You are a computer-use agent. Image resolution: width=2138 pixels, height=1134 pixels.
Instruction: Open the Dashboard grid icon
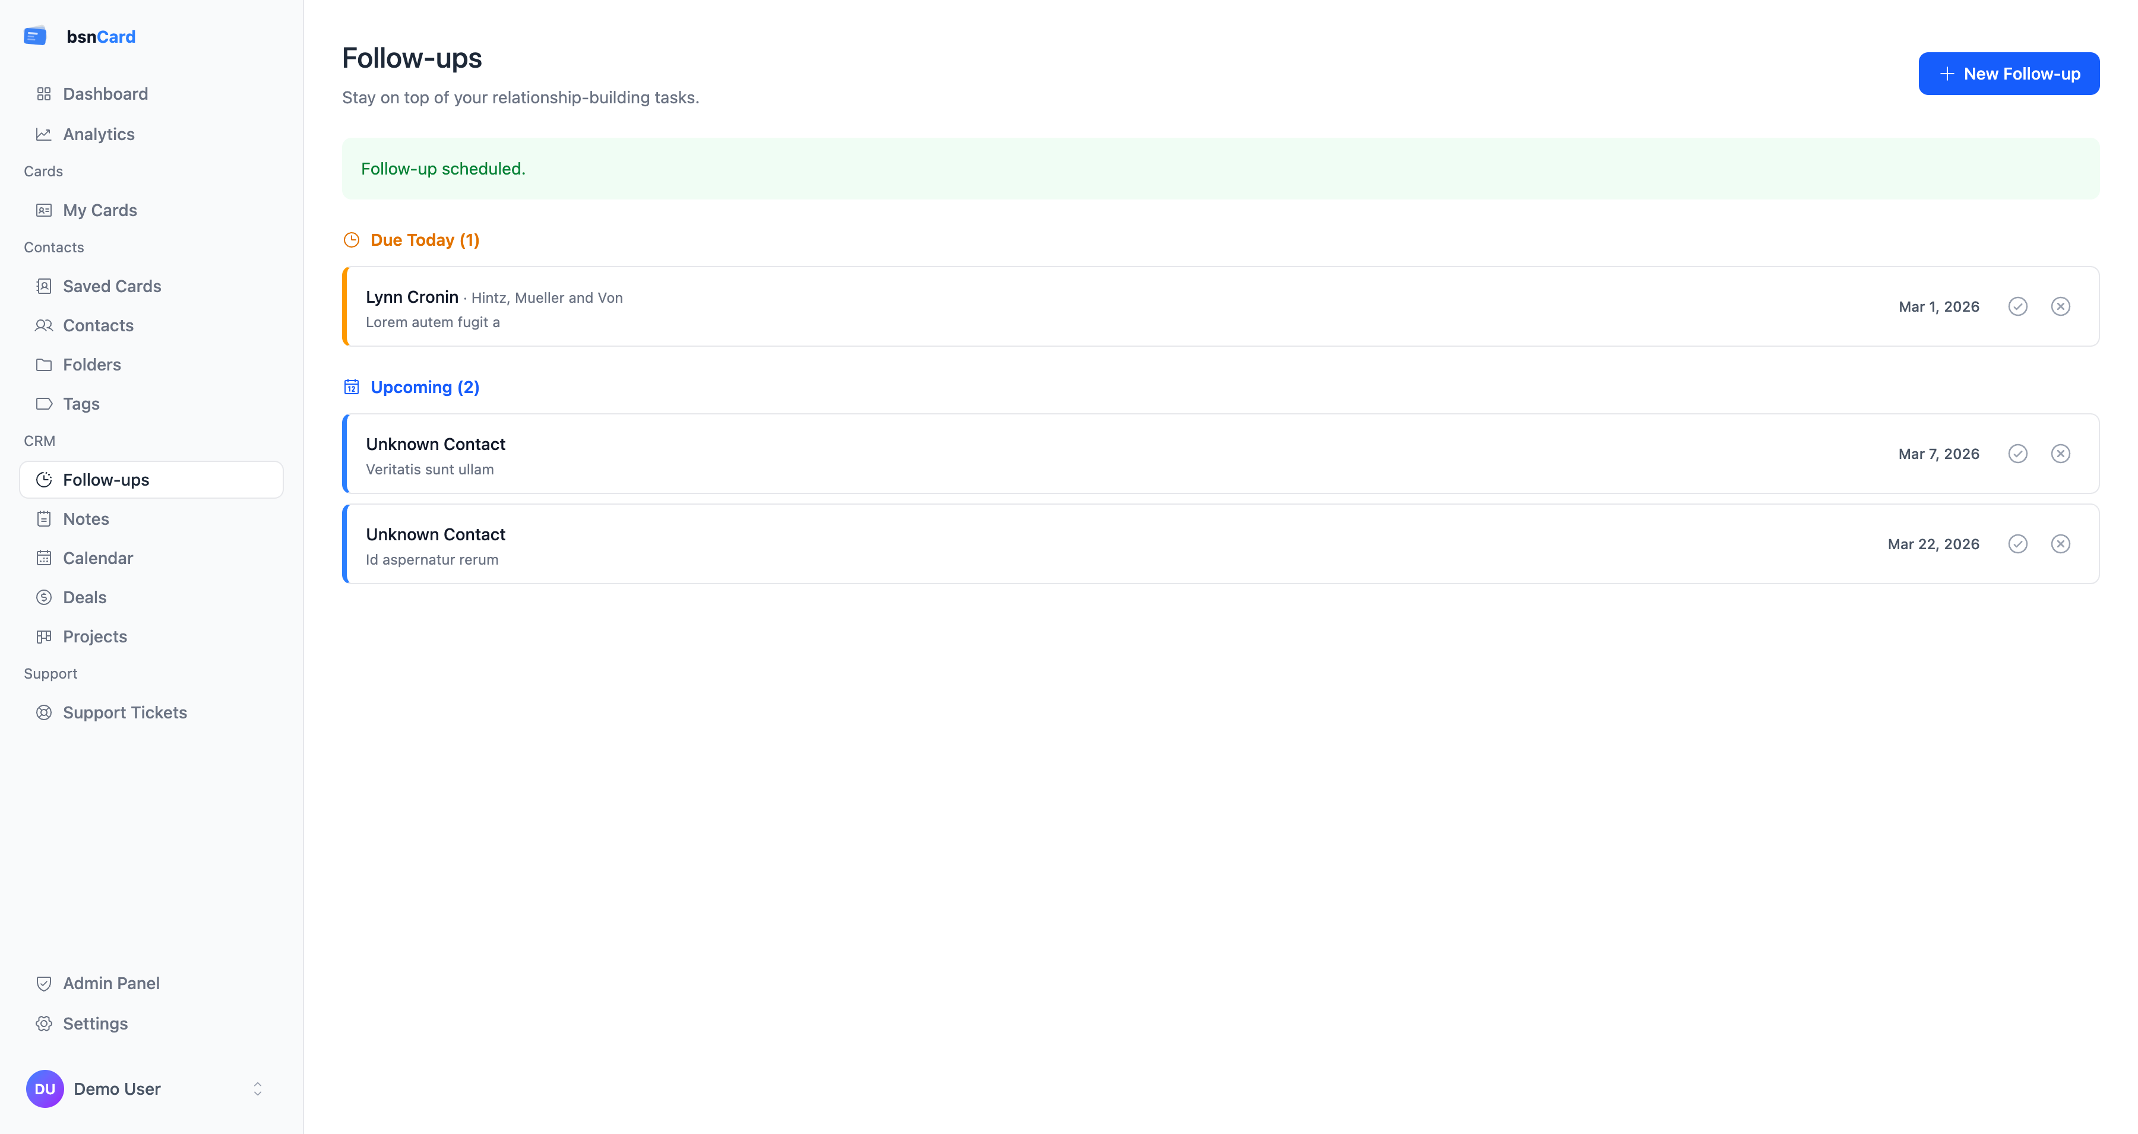pos(44,94)
